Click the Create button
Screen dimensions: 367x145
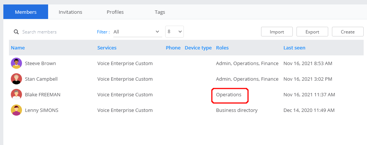click(348, 32)
